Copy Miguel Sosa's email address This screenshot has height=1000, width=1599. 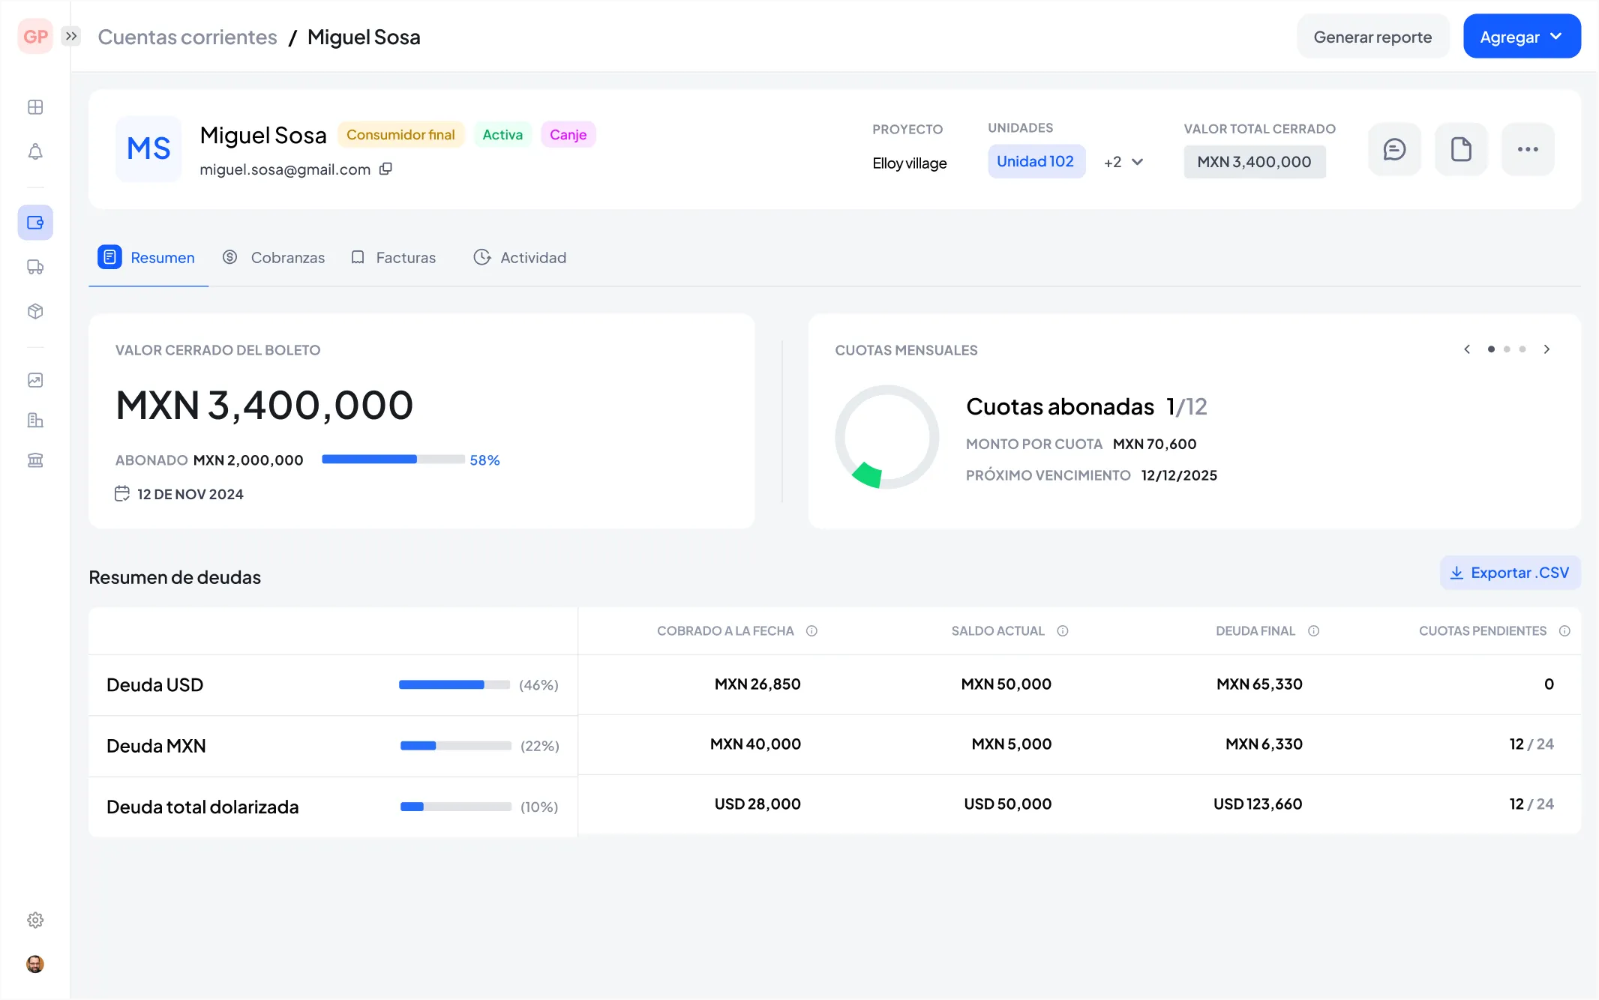[x=386, y=169]
